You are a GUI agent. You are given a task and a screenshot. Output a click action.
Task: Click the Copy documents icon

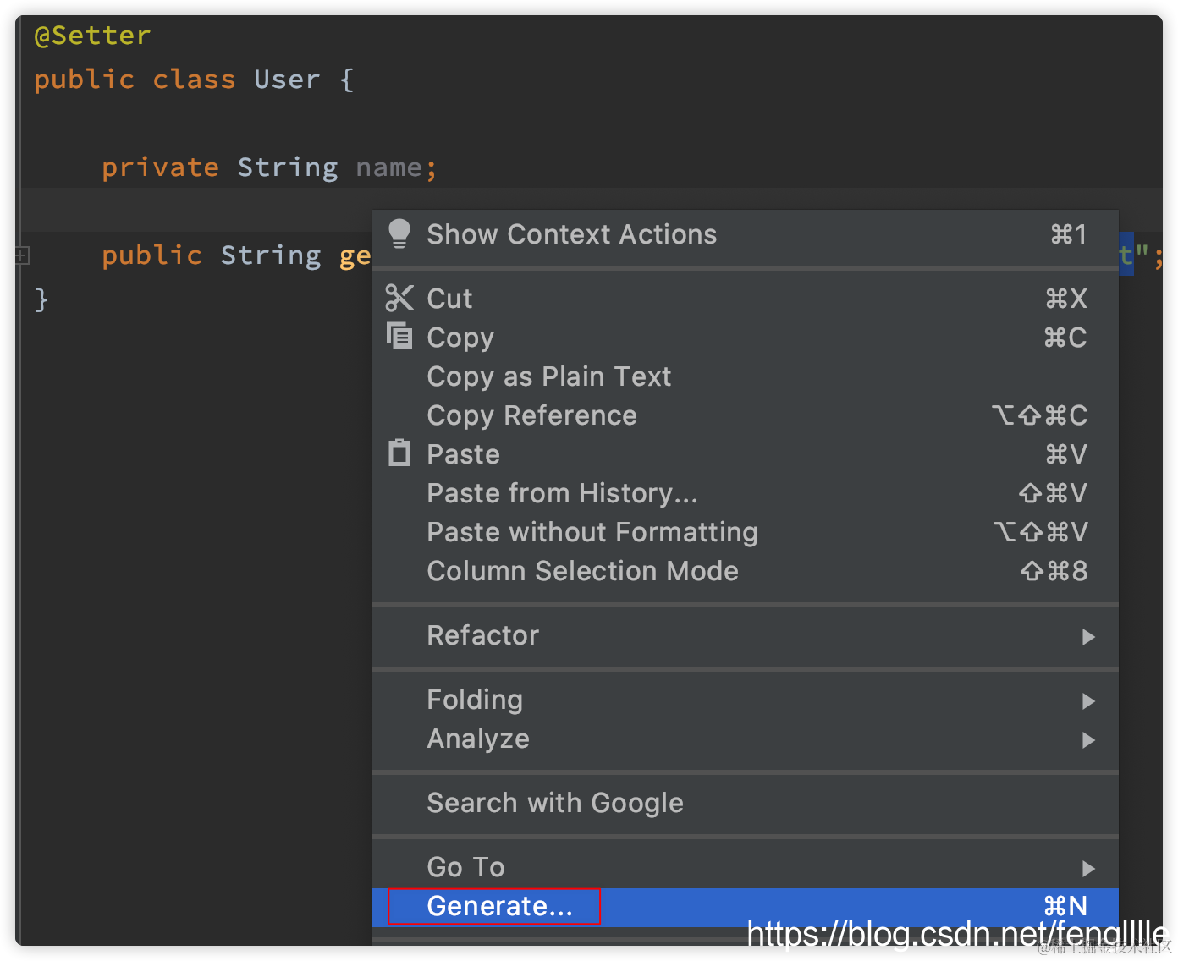[399, 337]
